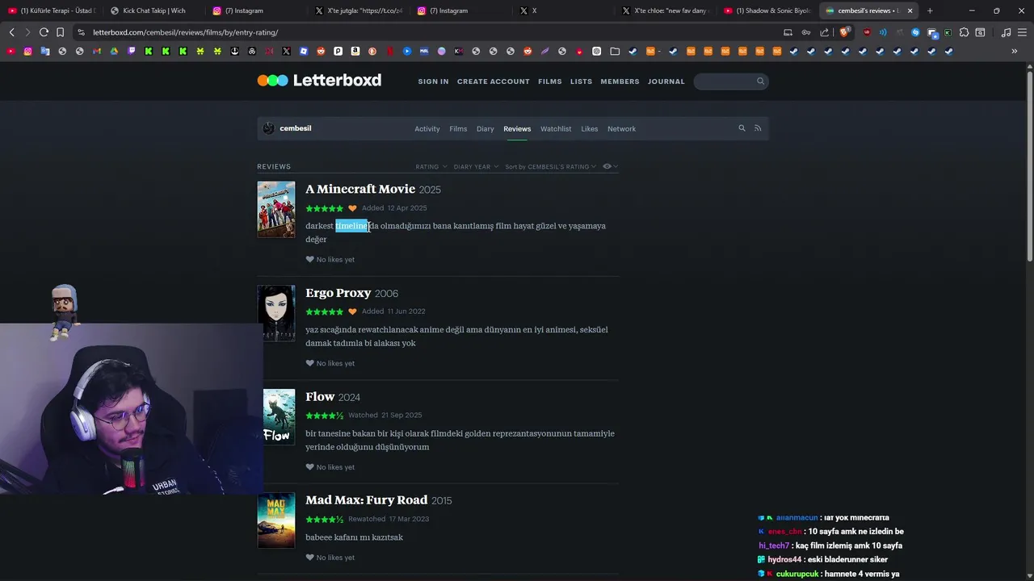This screenshot has width=1034, height=581.
Task: Click the browser forward arrow
Action: 27,32
